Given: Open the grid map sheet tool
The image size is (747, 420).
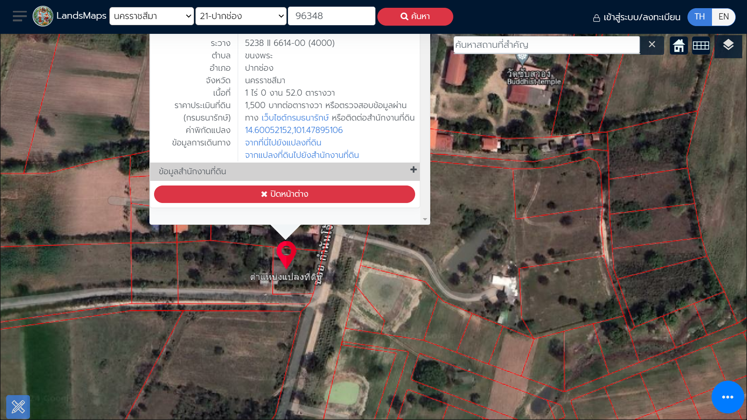Looking at the screenshot, I should click(x=701, y=45).
